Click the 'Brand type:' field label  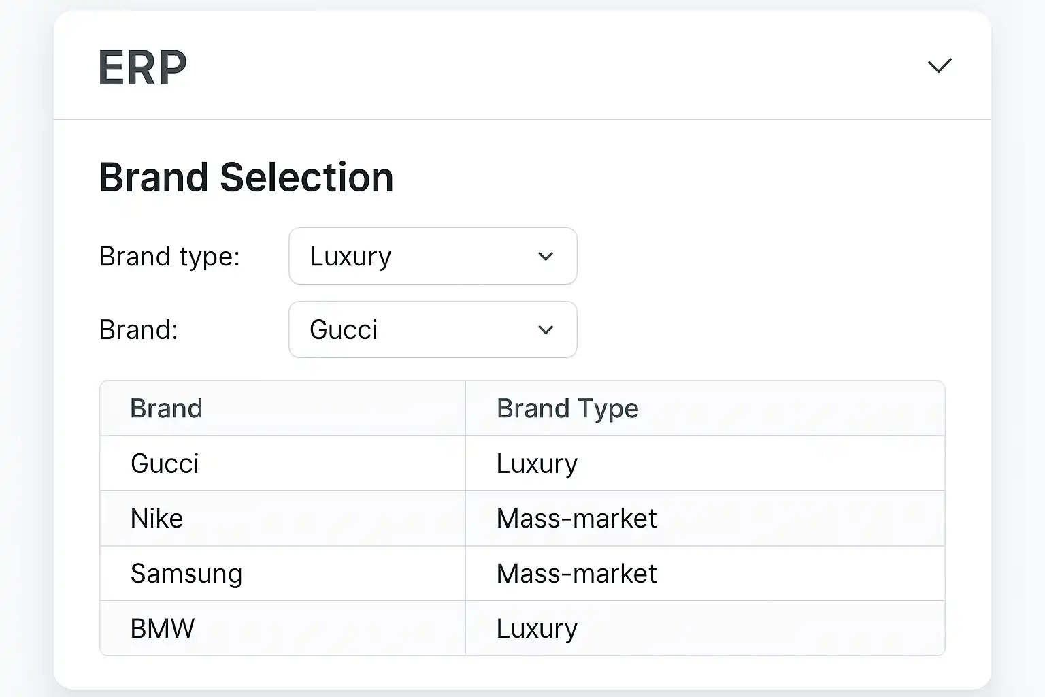(x=169, y=257)
